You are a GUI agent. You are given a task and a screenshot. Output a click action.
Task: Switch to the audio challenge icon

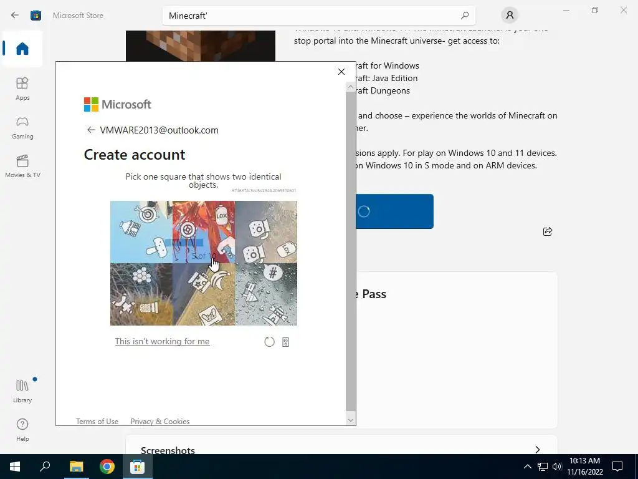click(x=285, y=342)
